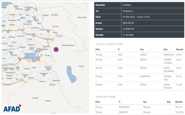Image resolution: width=185 pixels, height=115 pixels.
Task: Click the distance value 37.28
Action: tap(179, 85)
